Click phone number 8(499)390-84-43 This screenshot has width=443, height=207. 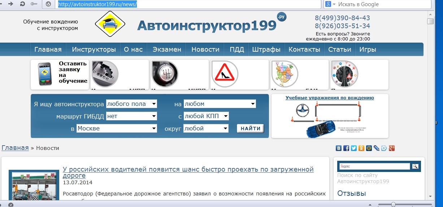click(342, 18)
